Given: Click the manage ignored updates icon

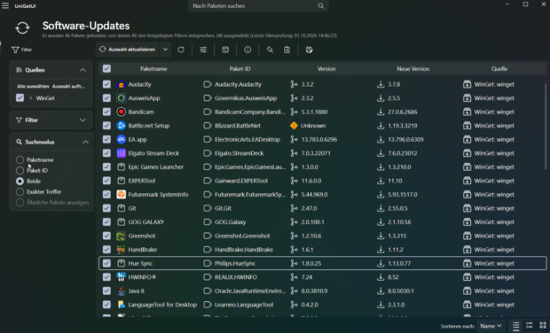Looking at the screenshot, I should tap(309, 50).
